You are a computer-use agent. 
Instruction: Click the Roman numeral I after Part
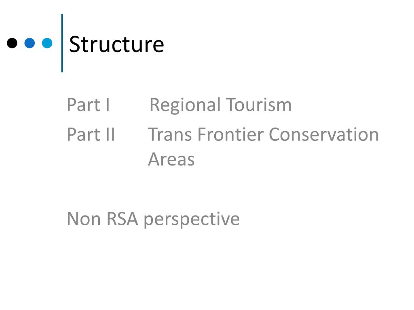coord(108,105)
